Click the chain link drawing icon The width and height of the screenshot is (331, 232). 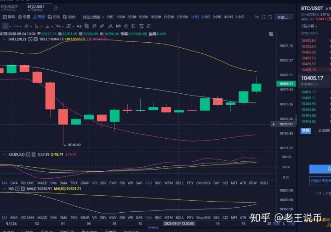[x=94, y=26]
